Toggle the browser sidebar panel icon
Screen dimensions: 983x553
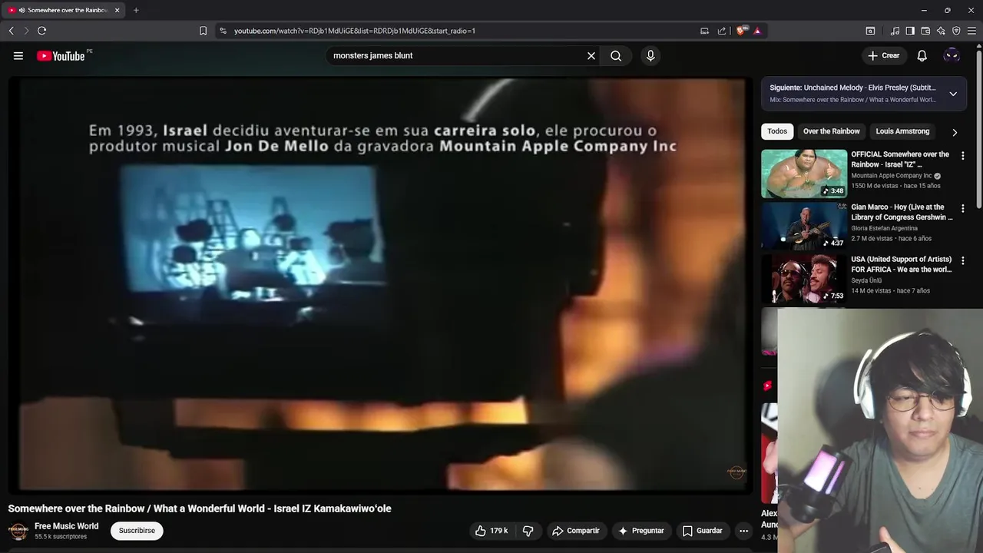click(x=910, y=31)
